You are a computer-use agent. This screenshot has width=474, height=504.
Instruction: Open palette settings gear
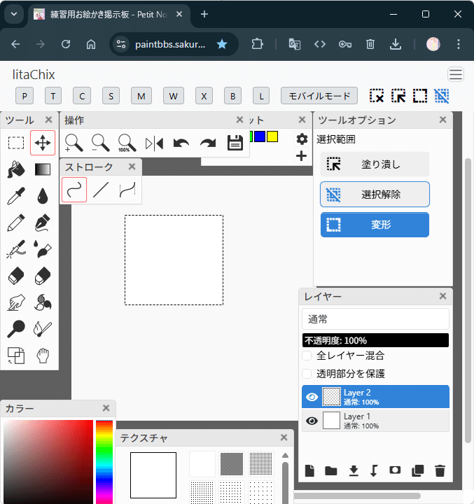(302, 139)
